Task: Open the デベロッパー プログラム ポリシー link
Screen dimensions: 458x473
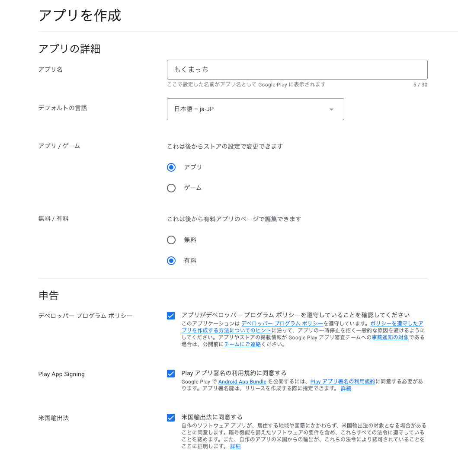Action: point(282,323)
